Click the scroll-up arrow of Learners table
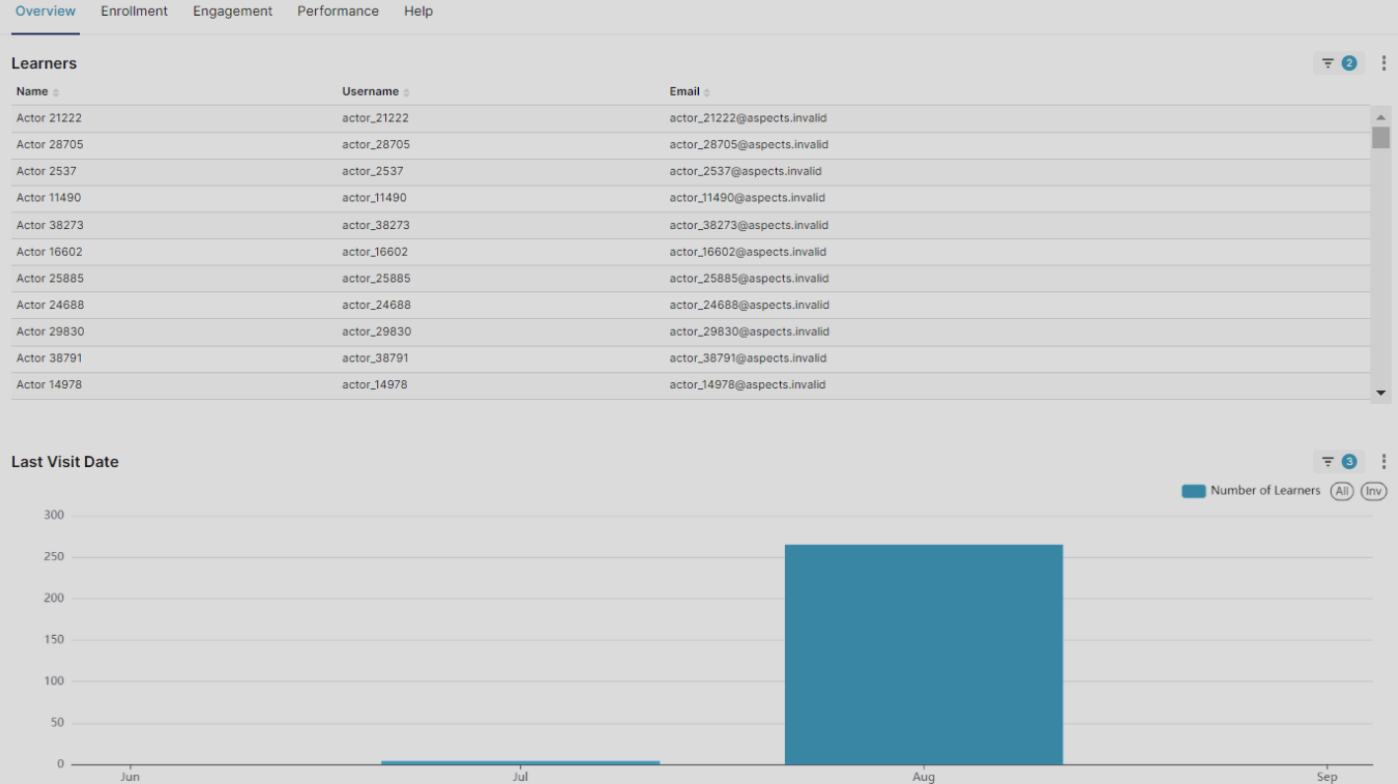This screenshot has width=1398, height=784. [x=1380, y=118]
